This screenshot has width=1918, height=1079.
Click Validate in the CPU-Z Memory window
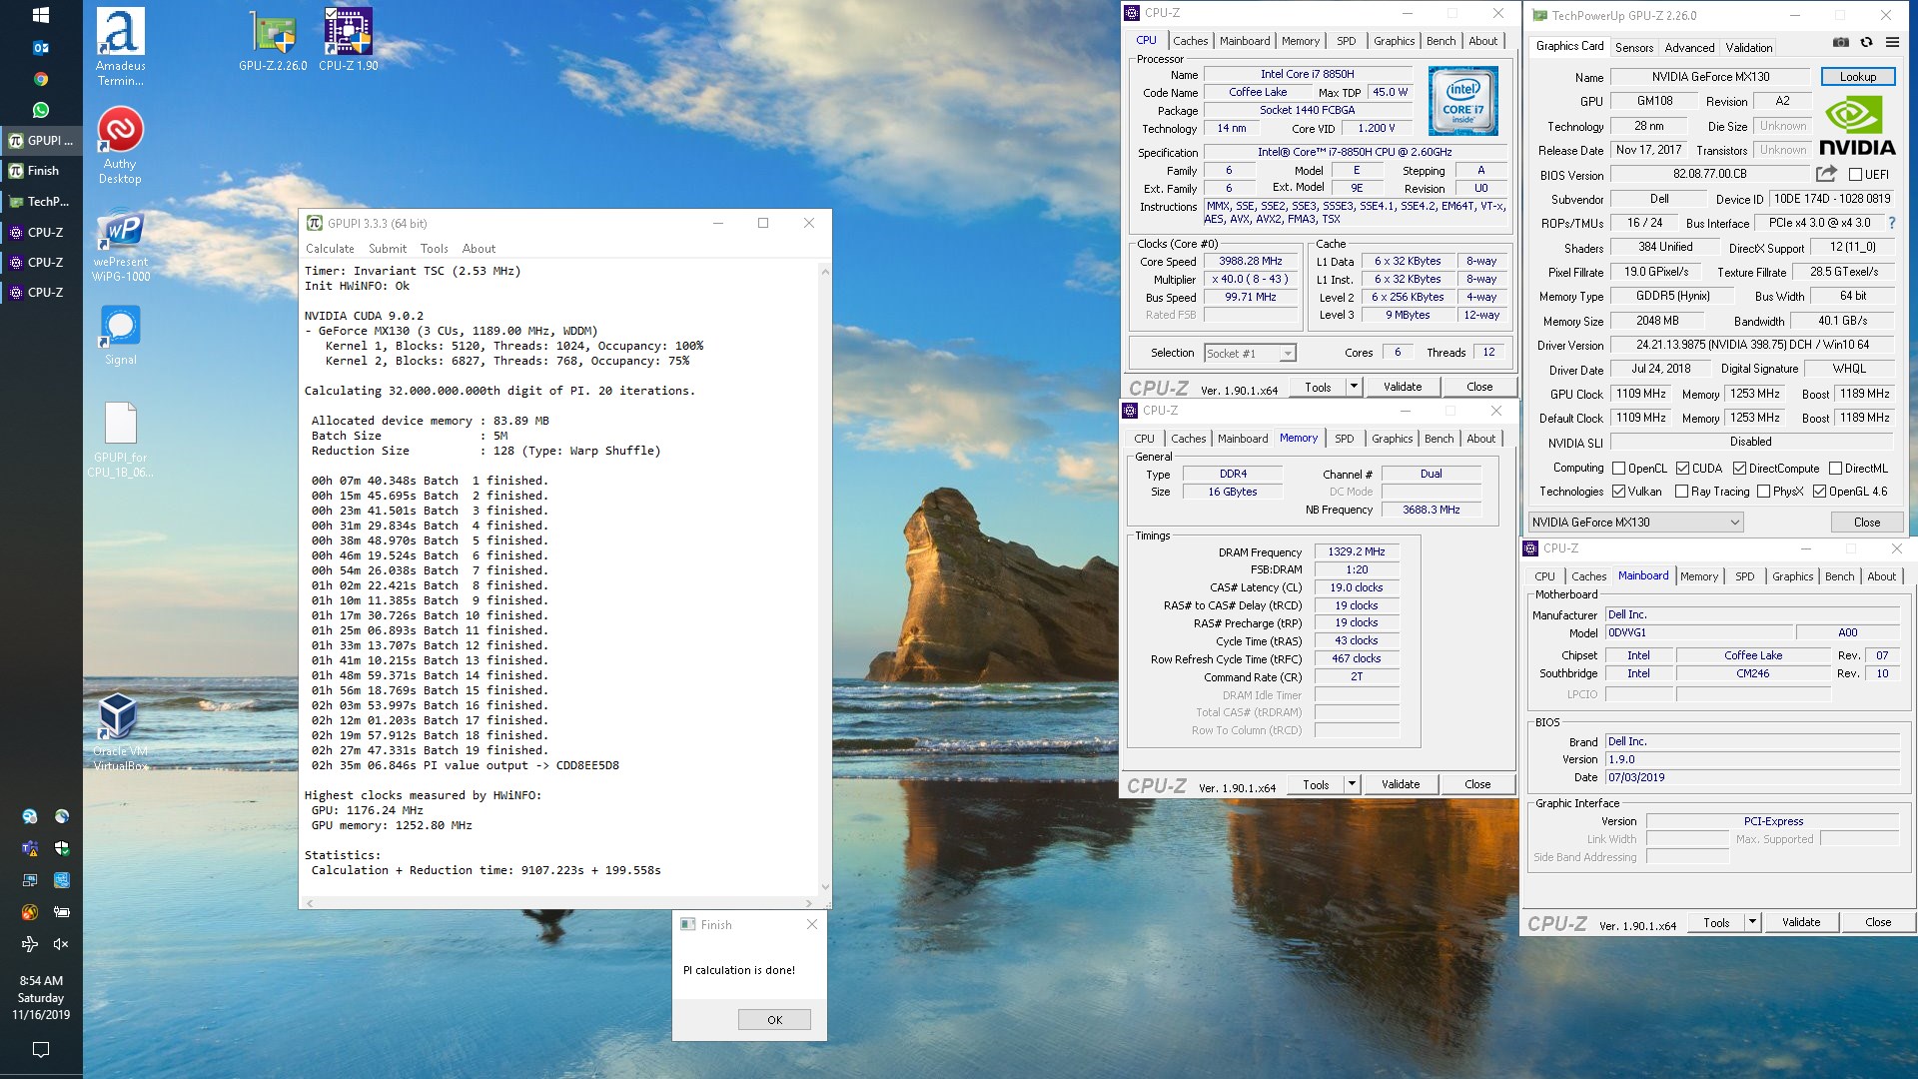pos(1401,784)
